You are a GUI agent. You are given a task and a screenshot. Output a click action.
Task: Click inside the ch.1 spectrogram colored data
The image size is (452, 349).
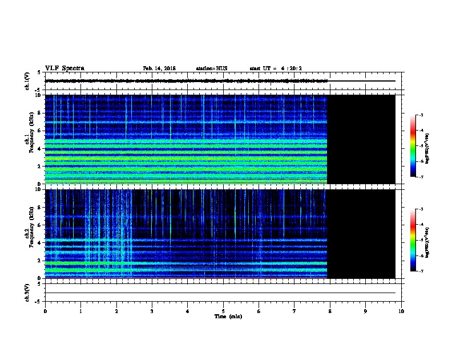pos(186,139)
